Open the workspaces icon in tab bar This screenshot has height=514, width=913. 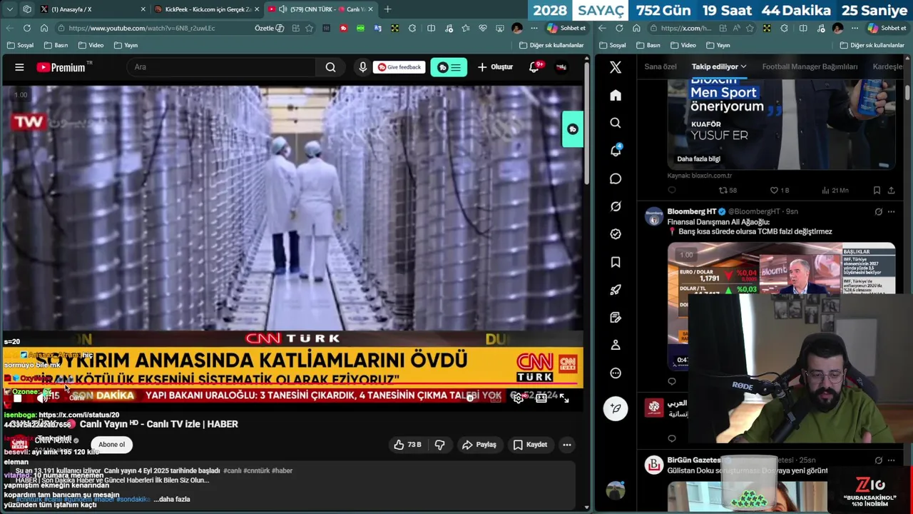27,9
